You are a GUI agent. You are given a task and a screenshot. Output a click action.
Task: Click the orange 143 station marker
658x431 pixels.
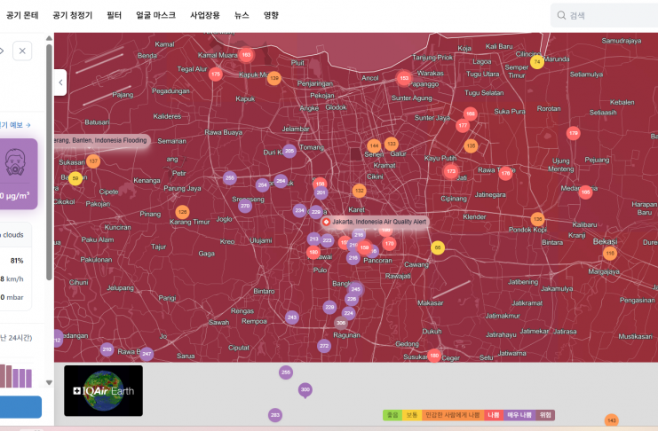click(611, 420)
